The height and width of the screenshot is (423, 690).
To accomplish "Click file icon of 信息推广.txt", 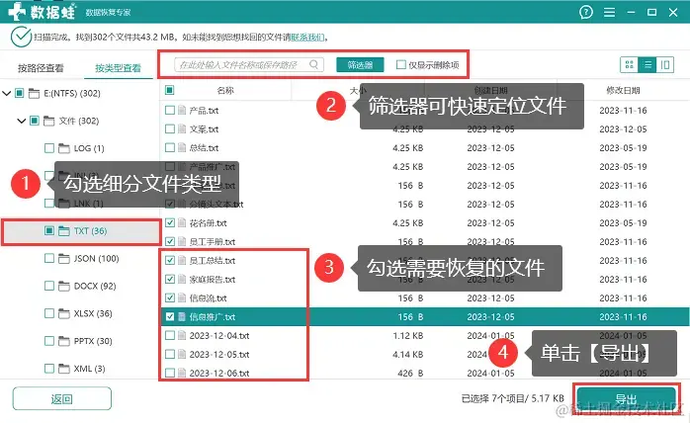I will point(182,317).
